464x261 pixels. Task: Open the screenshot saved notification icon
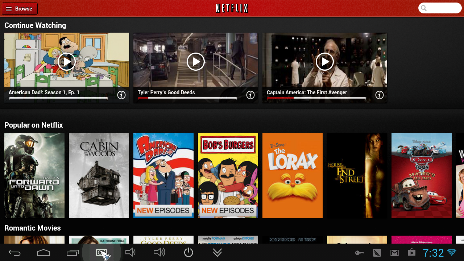coord(377,253)
